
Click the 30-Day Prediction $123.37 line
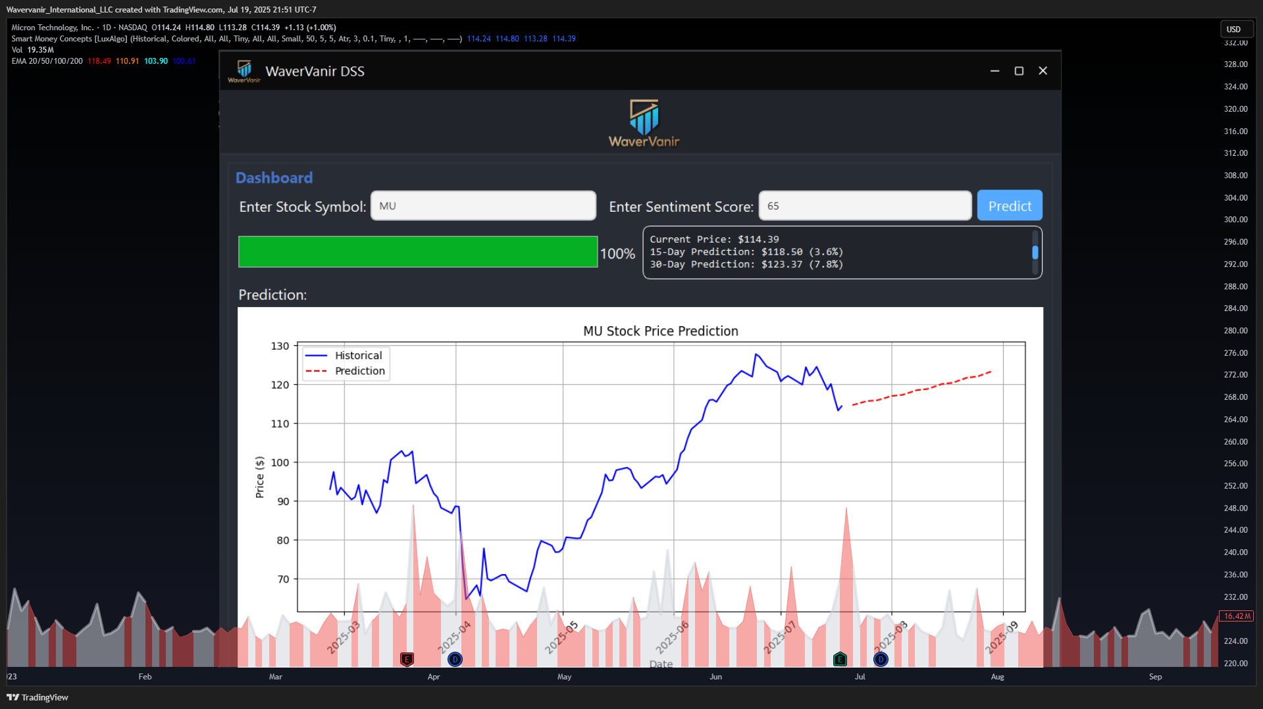point(746,264)
